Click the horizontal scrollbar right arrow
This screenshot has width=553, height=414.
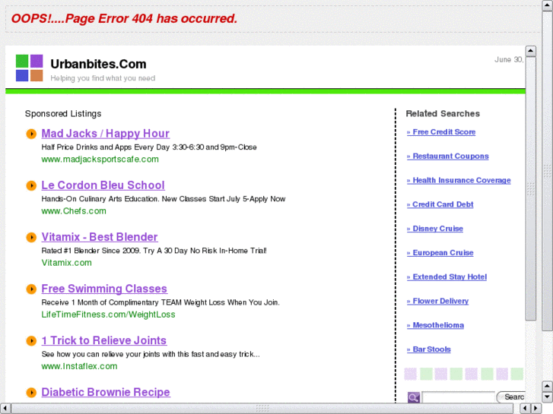pos(536,409)
